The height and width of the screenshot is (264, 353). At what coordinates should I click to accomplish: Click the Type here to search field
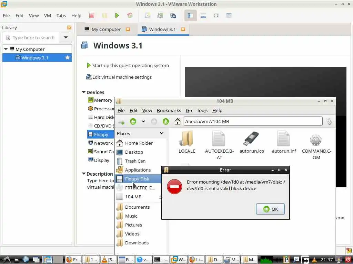point(31,37)
